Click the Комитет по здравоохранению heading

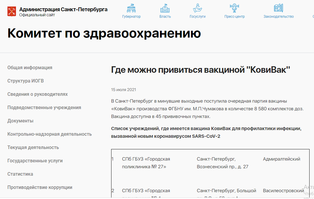coord(104,33)
